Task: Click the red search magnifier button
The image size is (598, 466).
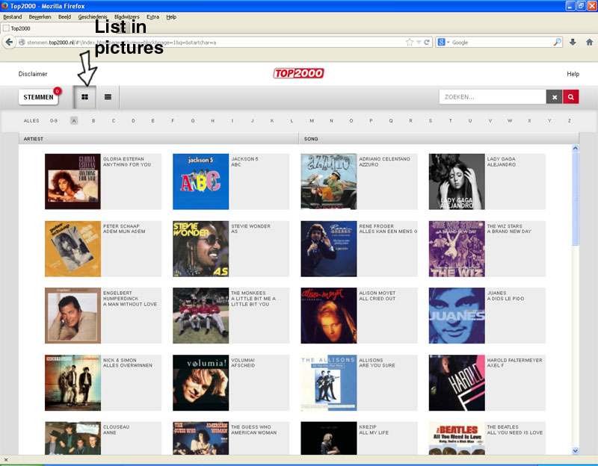Action: pyautogui.click(x=571, y=97)
